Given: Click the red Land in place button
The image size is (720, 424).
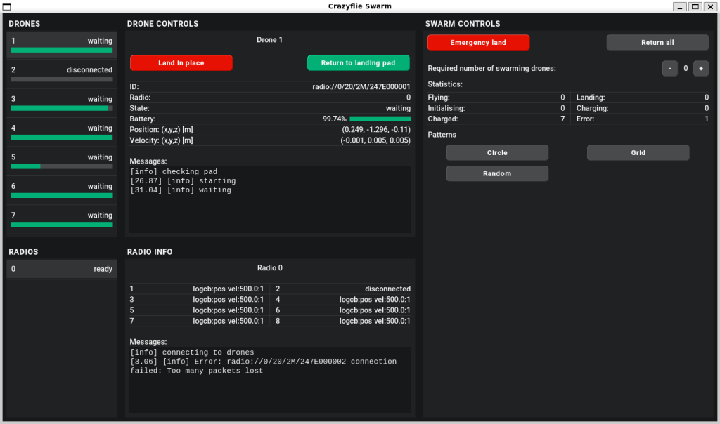Looking at the screenshot, I should 181,62.
